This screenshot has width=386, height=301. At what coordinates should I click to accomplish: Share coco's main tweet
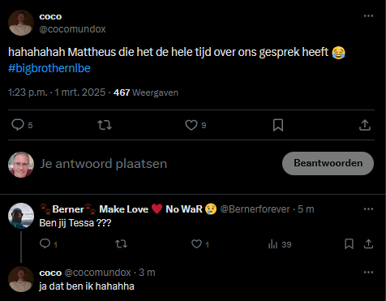pos(365,125)
